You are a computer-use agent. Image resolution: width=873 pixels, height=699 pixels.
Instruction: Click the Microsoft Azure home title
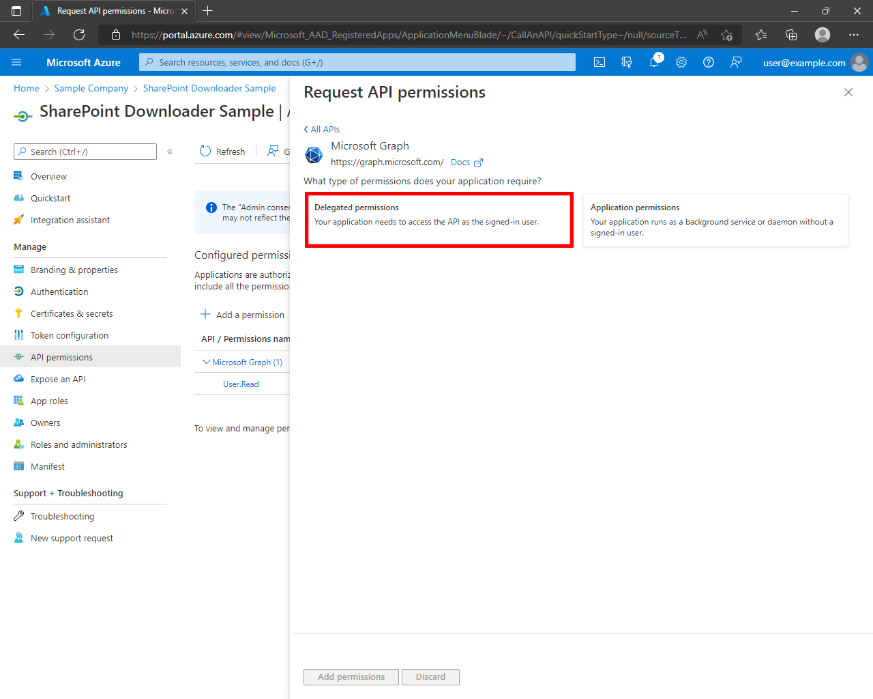point(83,62)
